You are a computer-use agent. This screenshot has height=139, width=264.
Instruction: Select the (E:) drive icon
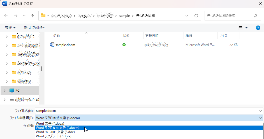tap(12, 99)
